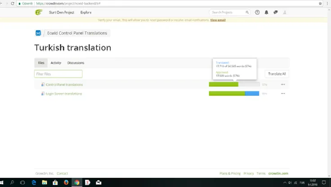This screenshot has width=331, height=187.
Task: Launch Firefox from the taskbar
Action: (66, 183)
